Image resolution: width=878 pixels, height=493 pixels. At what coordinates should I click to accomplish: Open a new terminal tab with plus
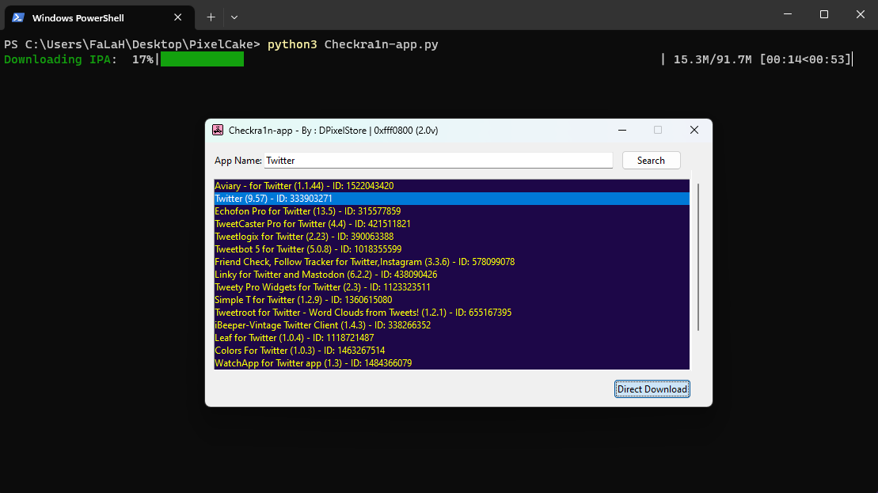click(211, 17)
